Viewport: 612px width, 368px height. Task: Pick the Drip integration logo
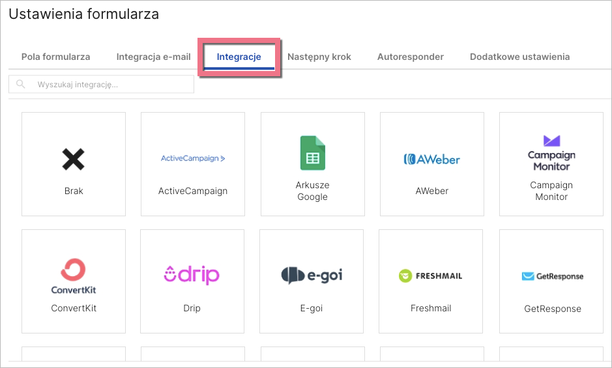(x=192, y=274)
